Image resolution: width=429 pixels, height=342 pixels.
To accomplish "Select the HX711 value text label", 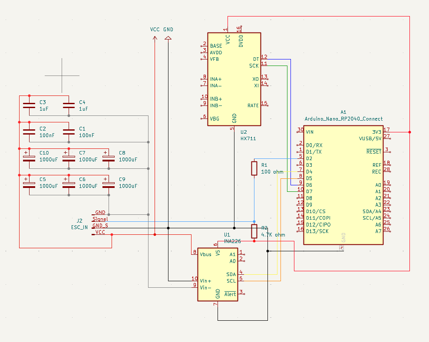I will pos(248,138).
